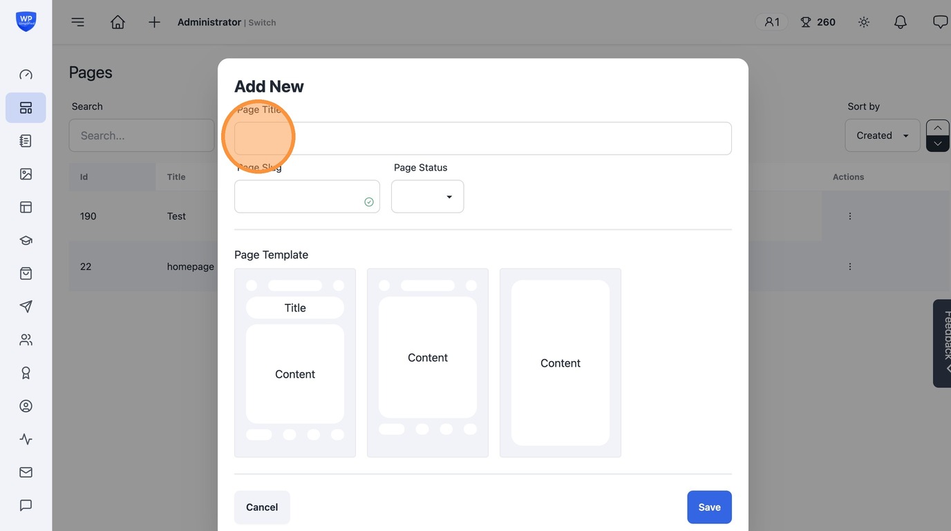Focus the pages Search box
Screen dimensions: 951x531
pos(142,135)
